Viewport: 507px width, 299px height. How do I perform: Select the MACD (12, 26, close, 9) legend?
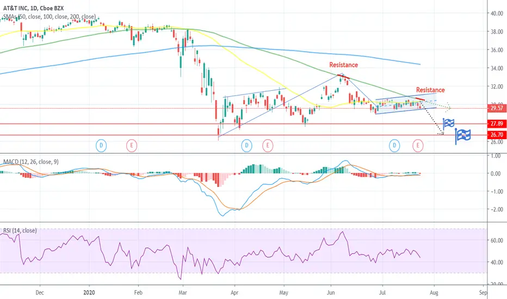(31, 161)
